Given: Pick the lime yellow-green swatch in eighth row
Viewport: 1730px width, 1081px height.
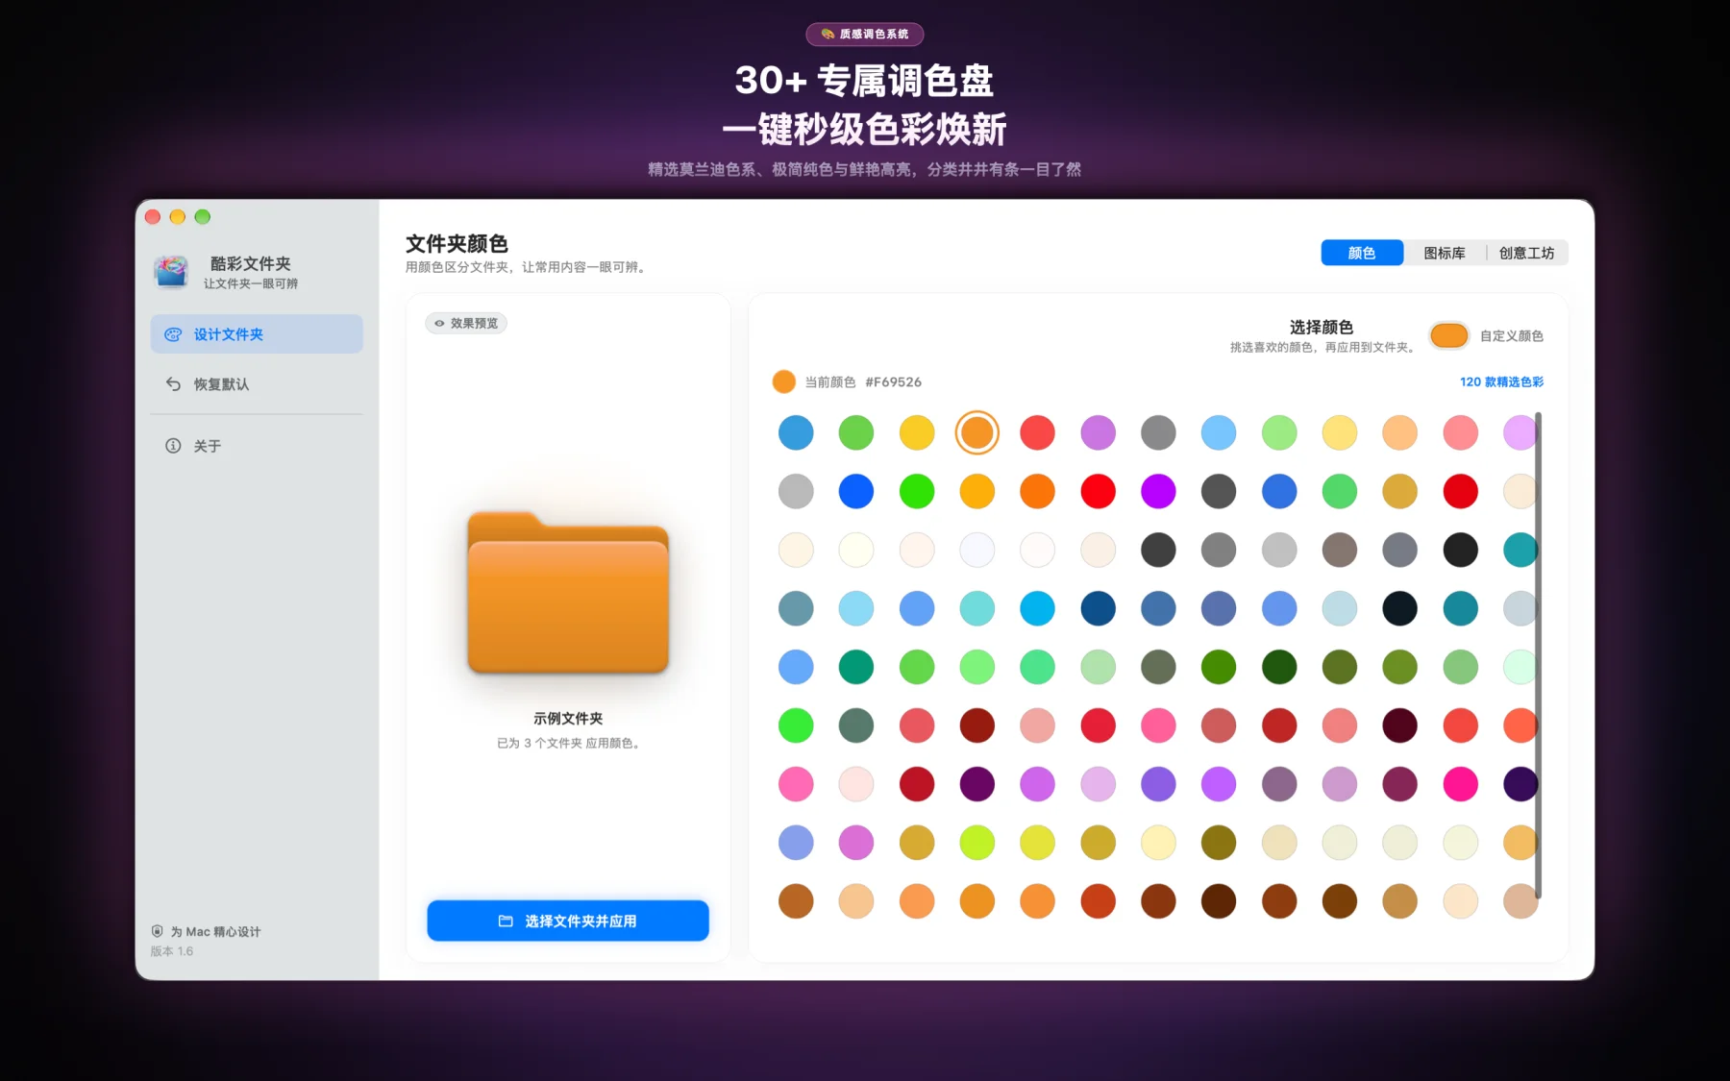Looking at the screenshot, I should [977, 843].
